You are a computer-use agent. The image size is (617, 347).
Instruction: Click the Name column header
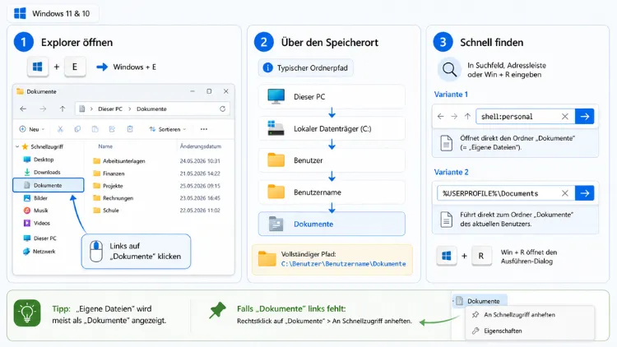coord(105,146)
